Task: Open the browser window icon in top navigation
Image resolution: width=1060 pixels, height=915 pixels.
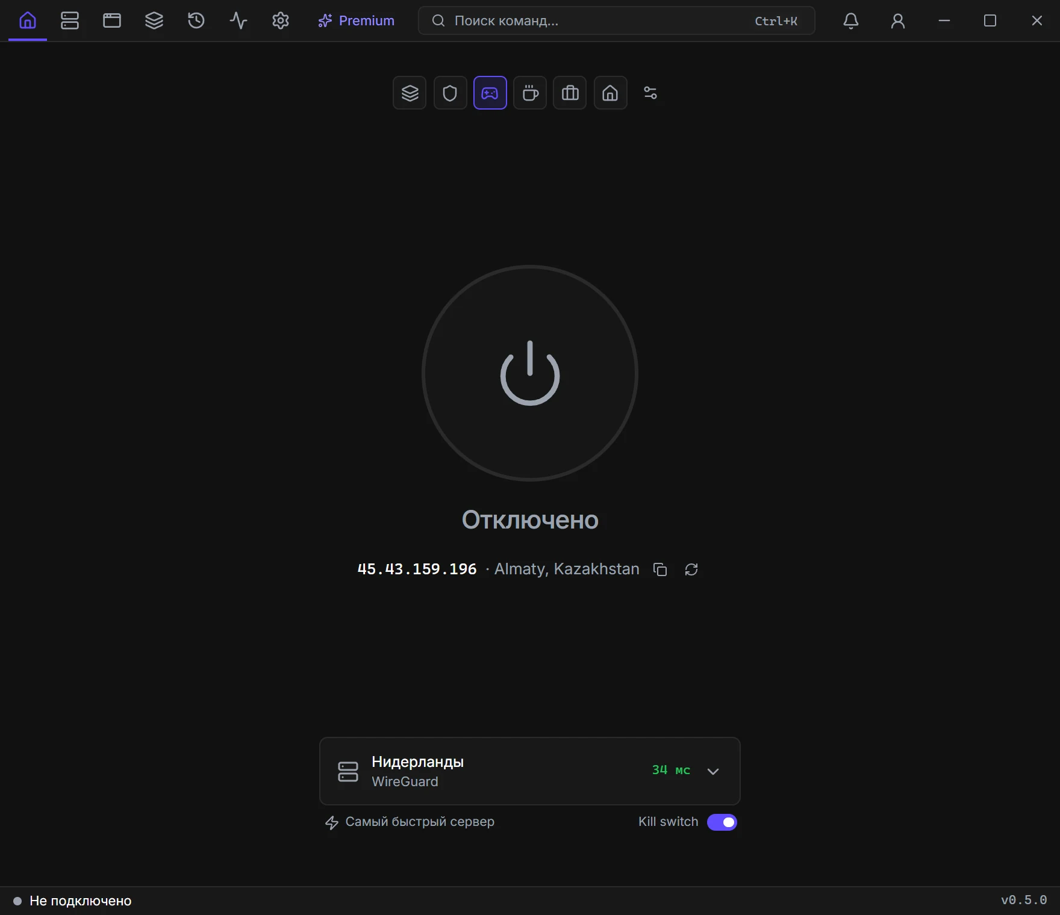Action: click(x=112, y=20)
